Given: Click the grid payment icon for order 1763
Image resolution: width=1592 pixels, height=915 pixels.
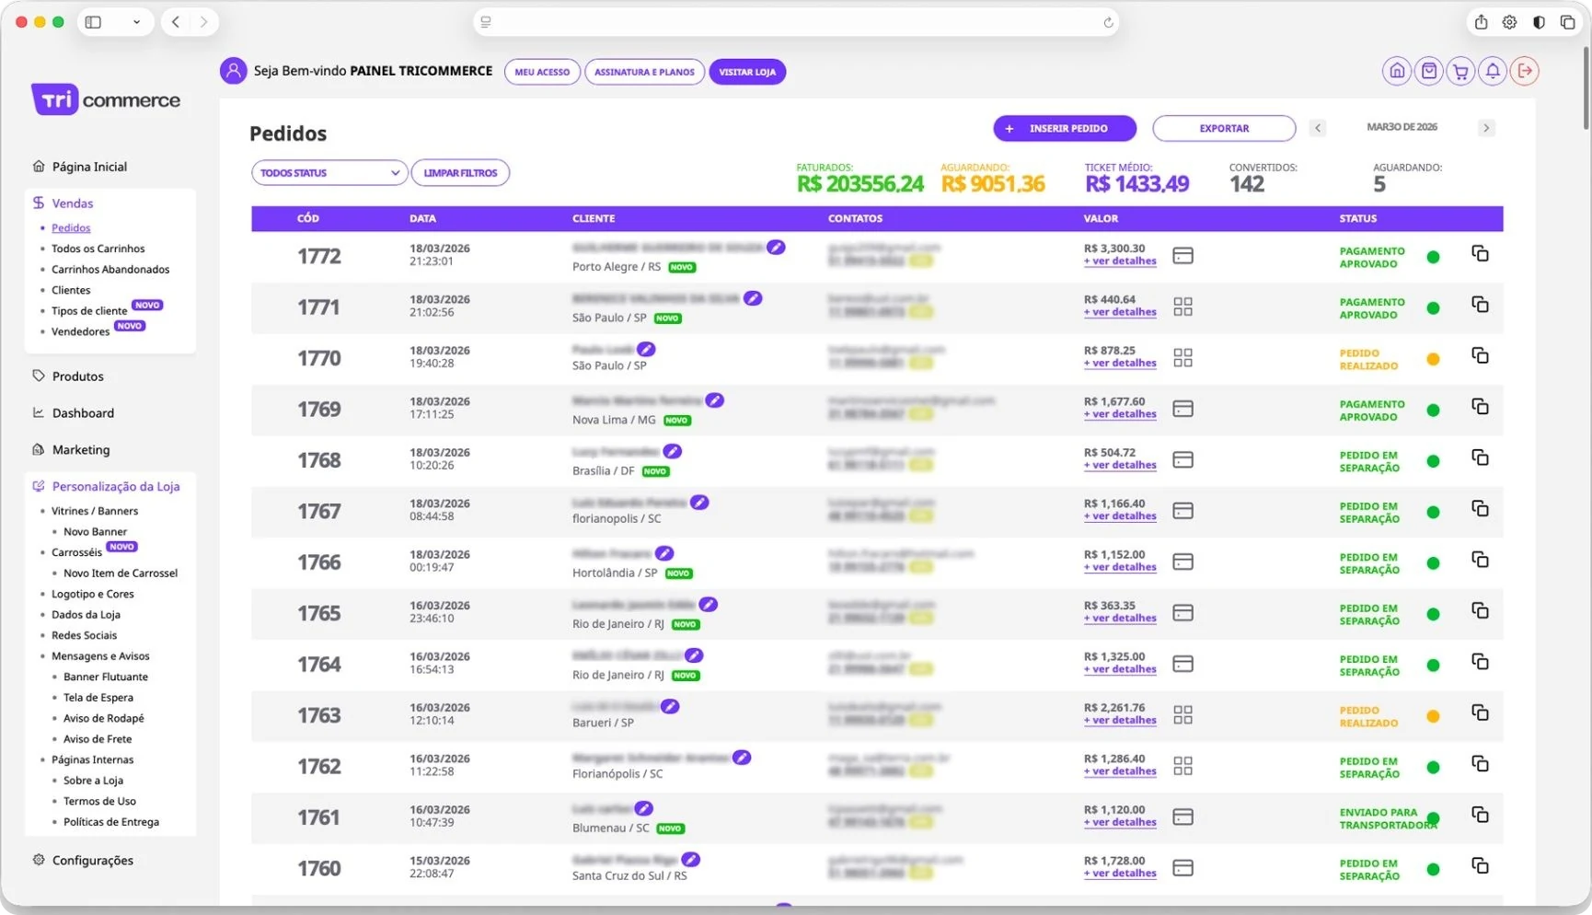Looking at the screenshot, I should 1183,714.
